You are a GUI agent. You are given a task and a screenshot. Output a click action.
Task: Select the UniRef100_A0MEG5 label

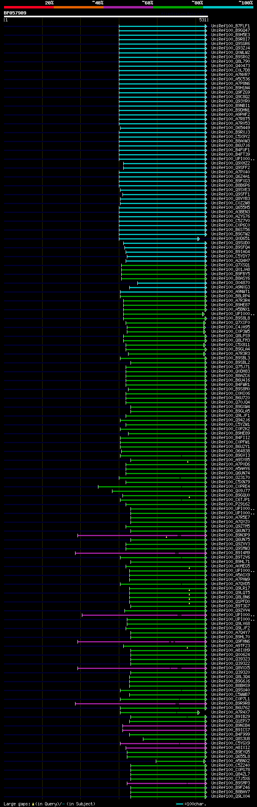pyautogui.click(x=230, y=566)
